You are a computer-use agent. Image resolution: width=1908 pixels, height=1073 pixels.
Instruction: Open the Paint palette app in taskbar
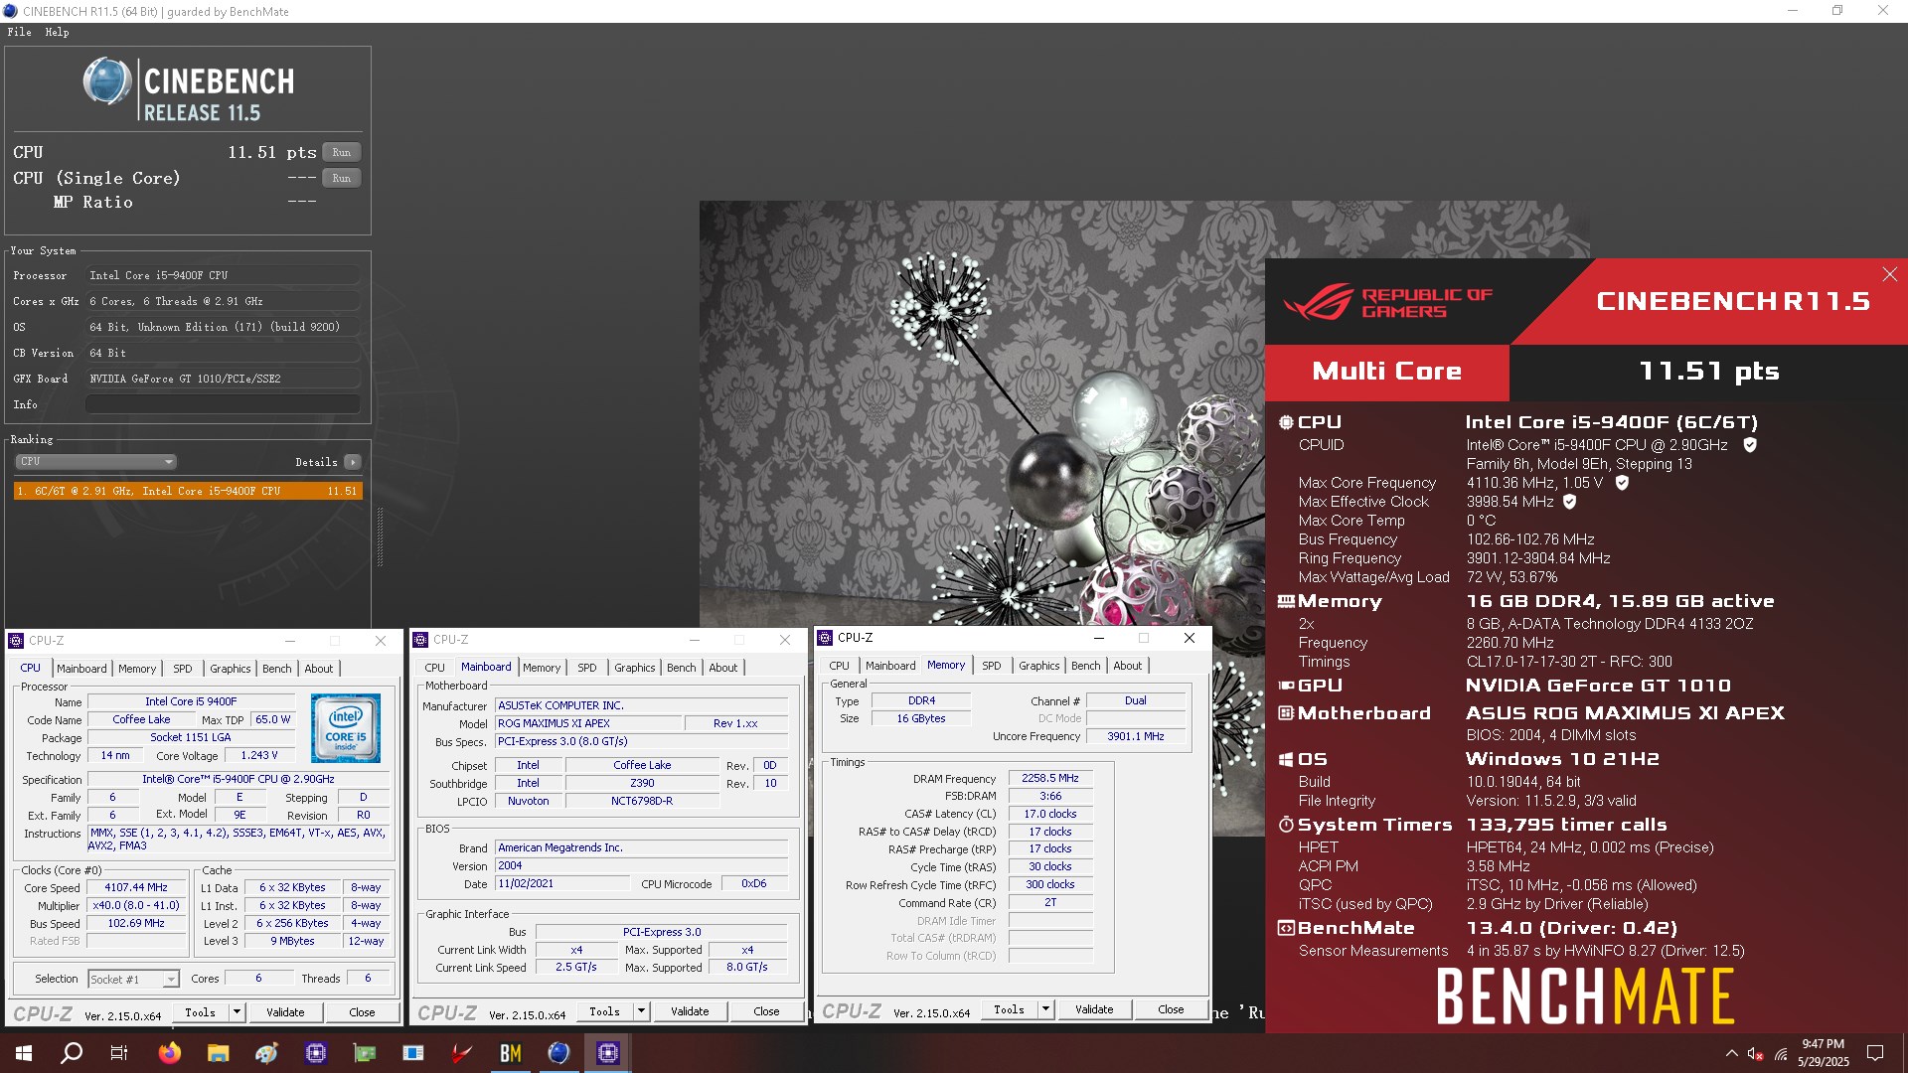pyautogui.click(x=266, y=1053)
